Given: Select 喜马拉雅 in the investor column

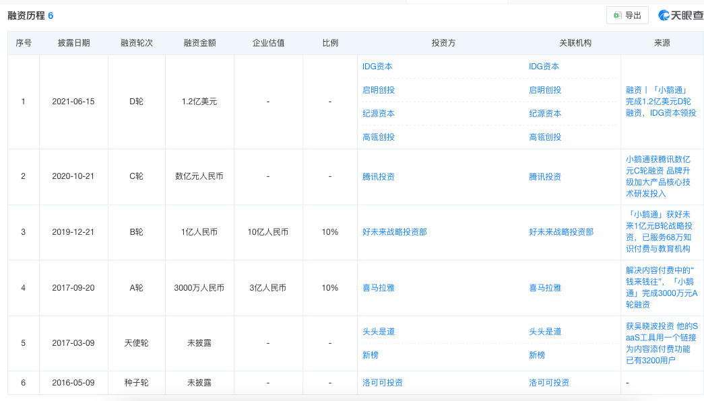Looking at the screenshot, I should (379, 288).
